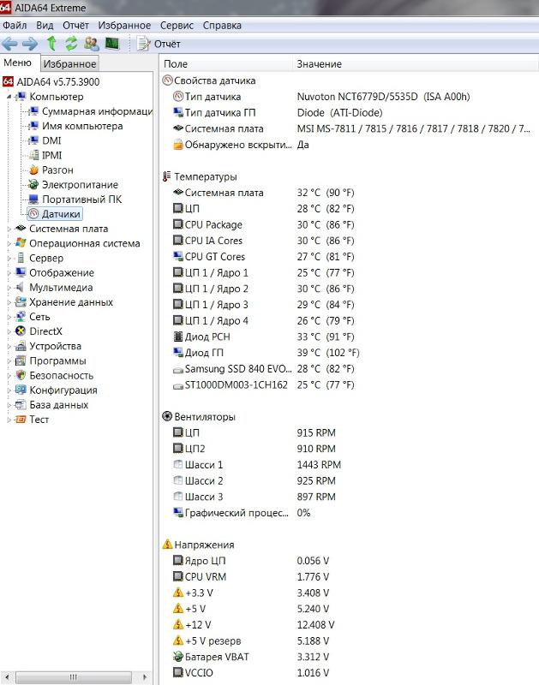Select Имя компьютера in the tree

click(82, 126)
